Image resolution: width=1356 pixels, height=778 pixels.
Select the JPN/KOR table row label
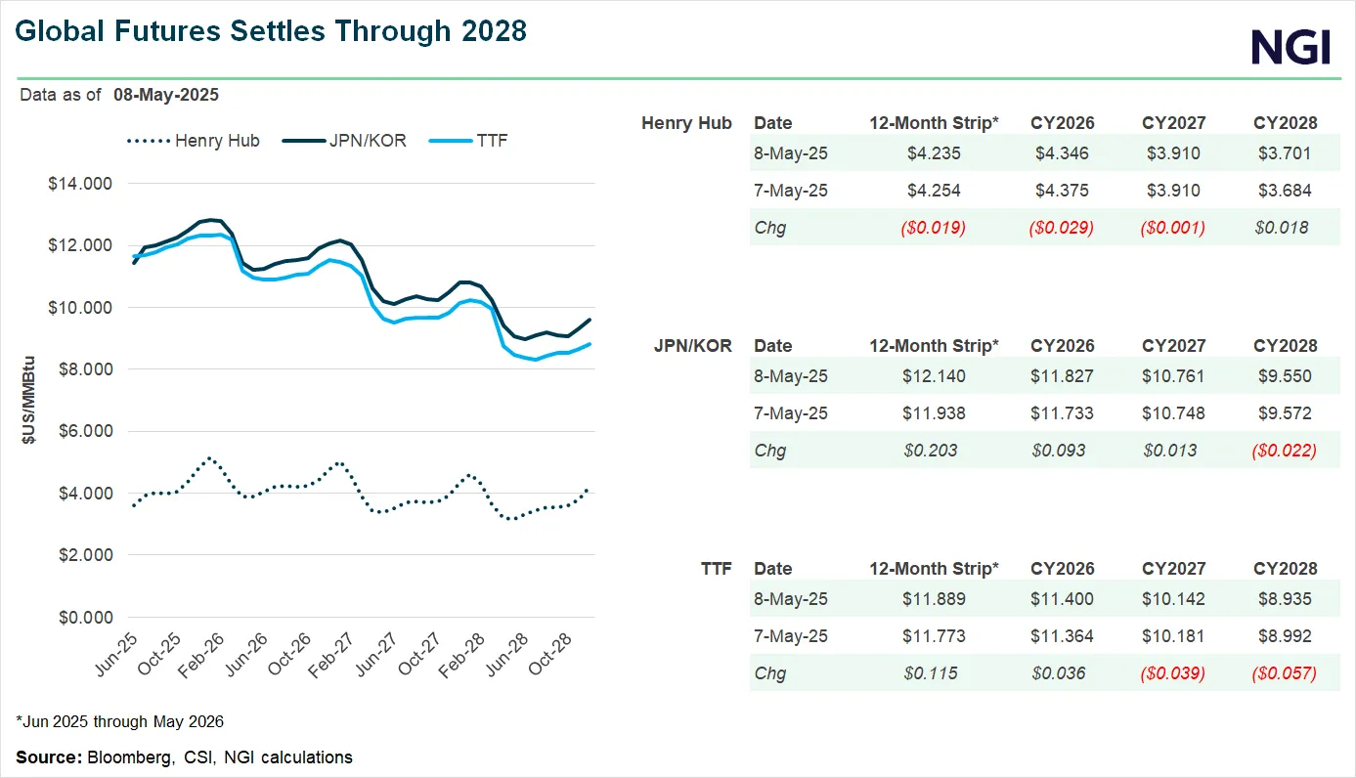pos(693,346)
